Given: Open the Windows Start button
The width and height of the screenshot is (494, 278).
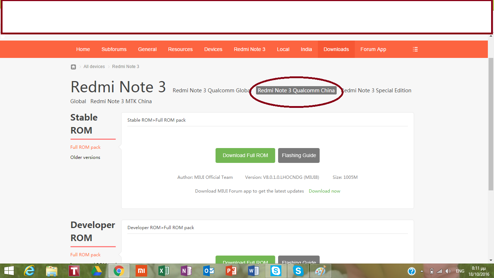Looking at the screenshot, I should coord(9,271).
